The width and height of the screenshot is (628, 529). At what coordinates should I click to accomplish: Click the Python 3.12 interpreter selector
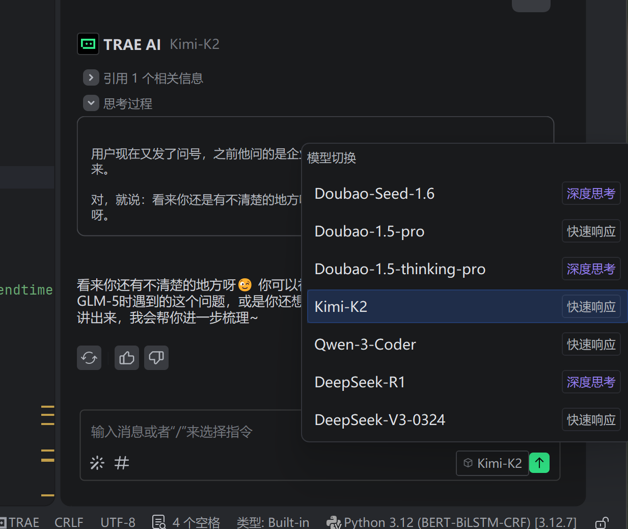451,522
